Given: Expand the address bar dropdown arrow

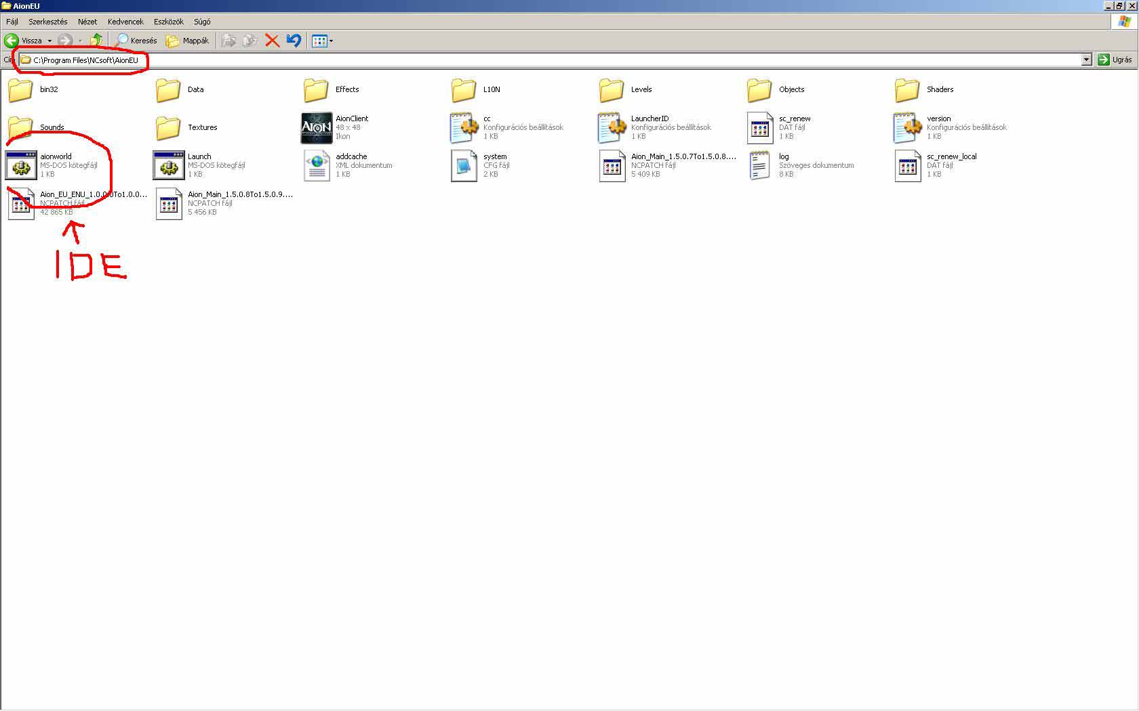Looking at the screenshot, I should [1086, 60].
